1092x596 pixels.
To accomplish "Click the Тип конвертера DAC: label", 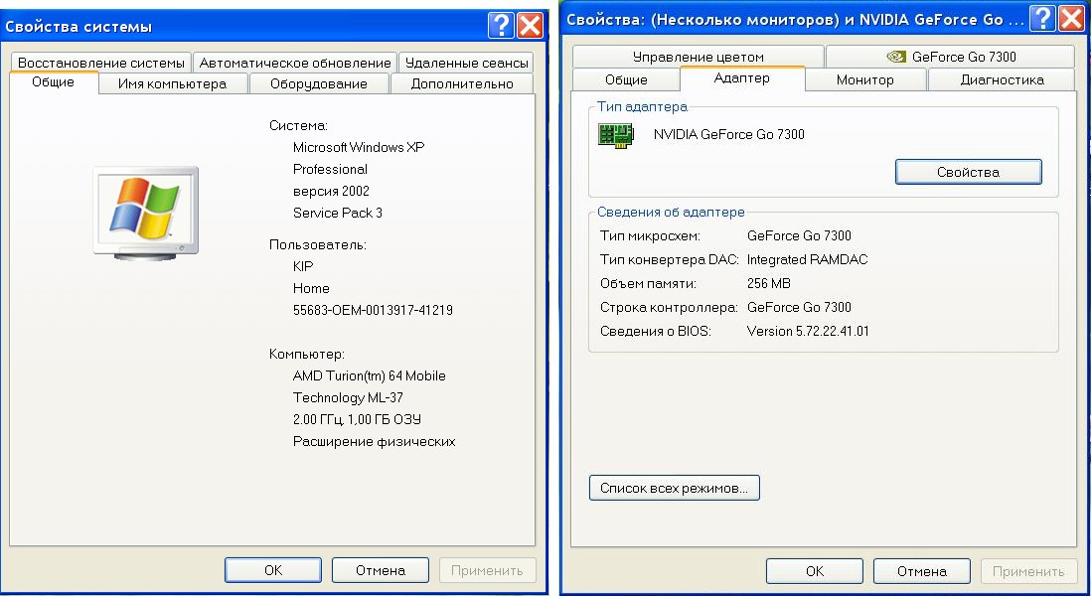I will [670, 259].
